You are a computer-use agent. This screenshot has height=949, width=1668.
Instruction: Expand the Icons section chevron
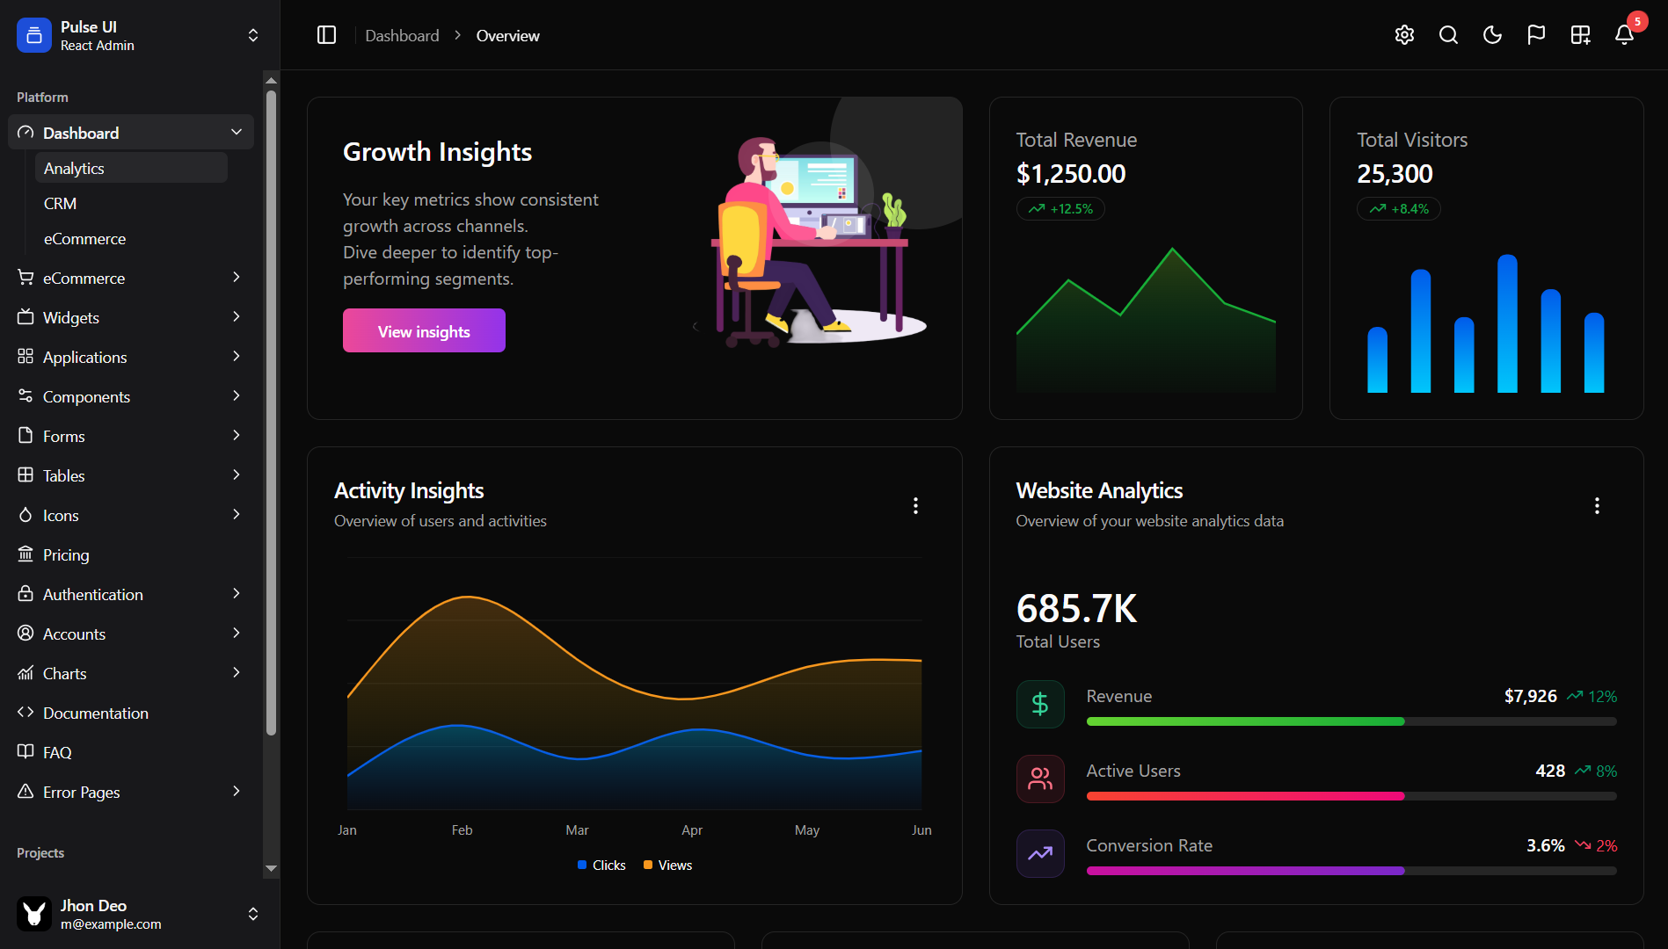(x=237, y=514)
